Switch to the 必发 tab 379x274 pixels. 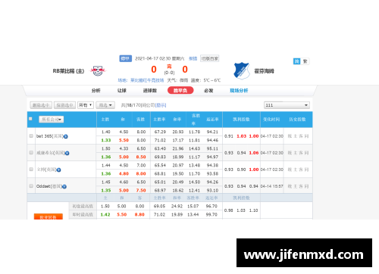coord(208,91)
